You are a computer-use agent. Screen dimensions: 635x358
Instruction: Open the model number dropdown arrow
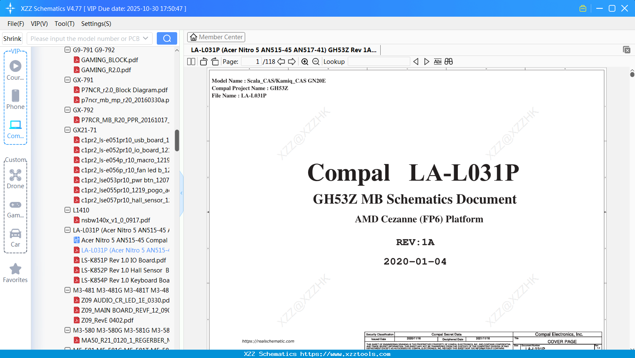point(146,38)
